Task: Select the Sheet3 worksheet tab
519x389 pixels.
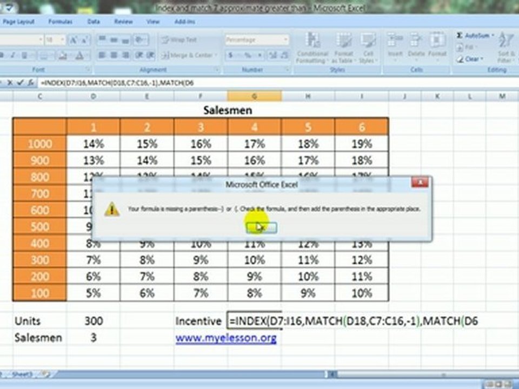Action: (x=23, y=374)
